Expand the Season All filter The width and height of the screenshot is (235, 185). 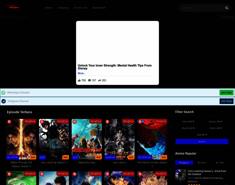coord(215,121)
